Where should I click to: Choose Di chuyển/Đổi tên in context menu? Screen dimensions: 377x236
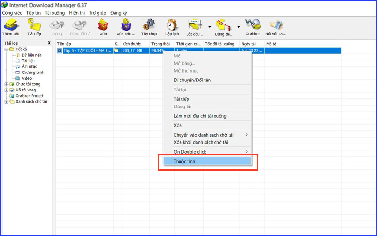(207, 80)
